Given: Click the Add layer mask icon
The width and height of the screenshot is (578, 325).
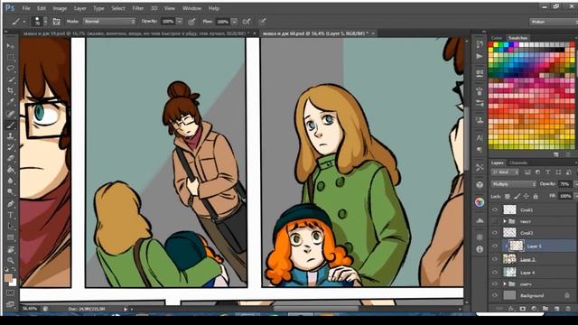Looking at the screenshot, I should pyautogui.click(x=522, y=309).
